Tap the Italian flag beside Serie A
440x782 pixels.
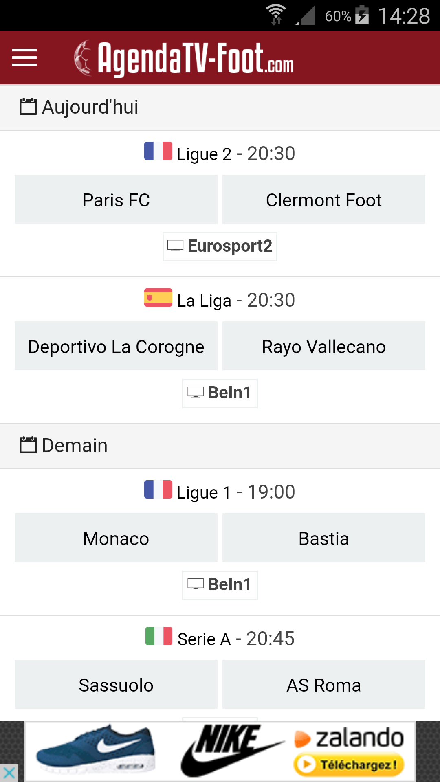pos(159,636)
